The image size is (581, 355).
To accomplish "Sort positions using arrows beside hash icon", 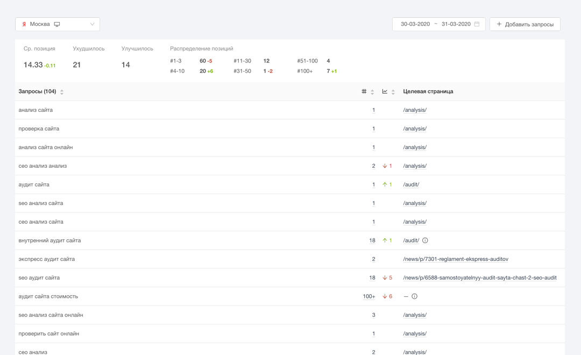I will [x=372, y=92].
